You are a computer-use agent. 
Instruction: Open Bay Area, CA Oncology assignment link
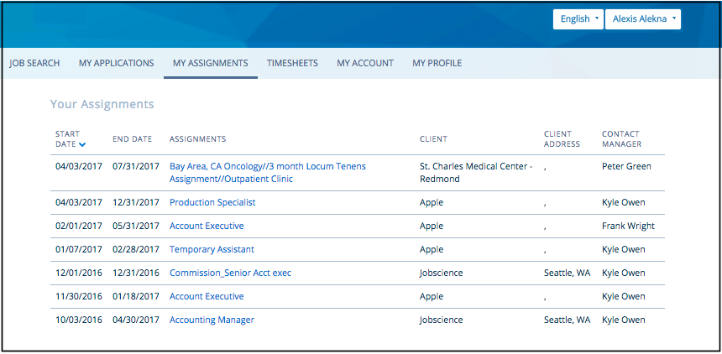click(x=268, y=173)
